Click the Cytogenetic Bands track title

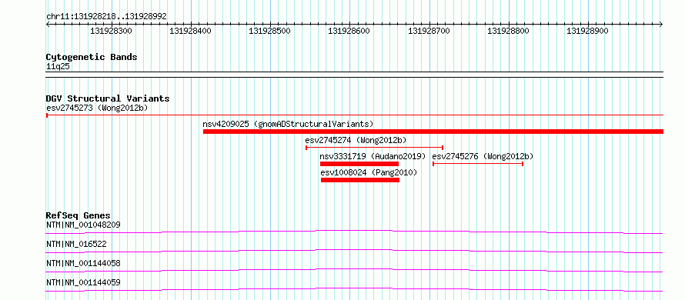pos(92,57)
